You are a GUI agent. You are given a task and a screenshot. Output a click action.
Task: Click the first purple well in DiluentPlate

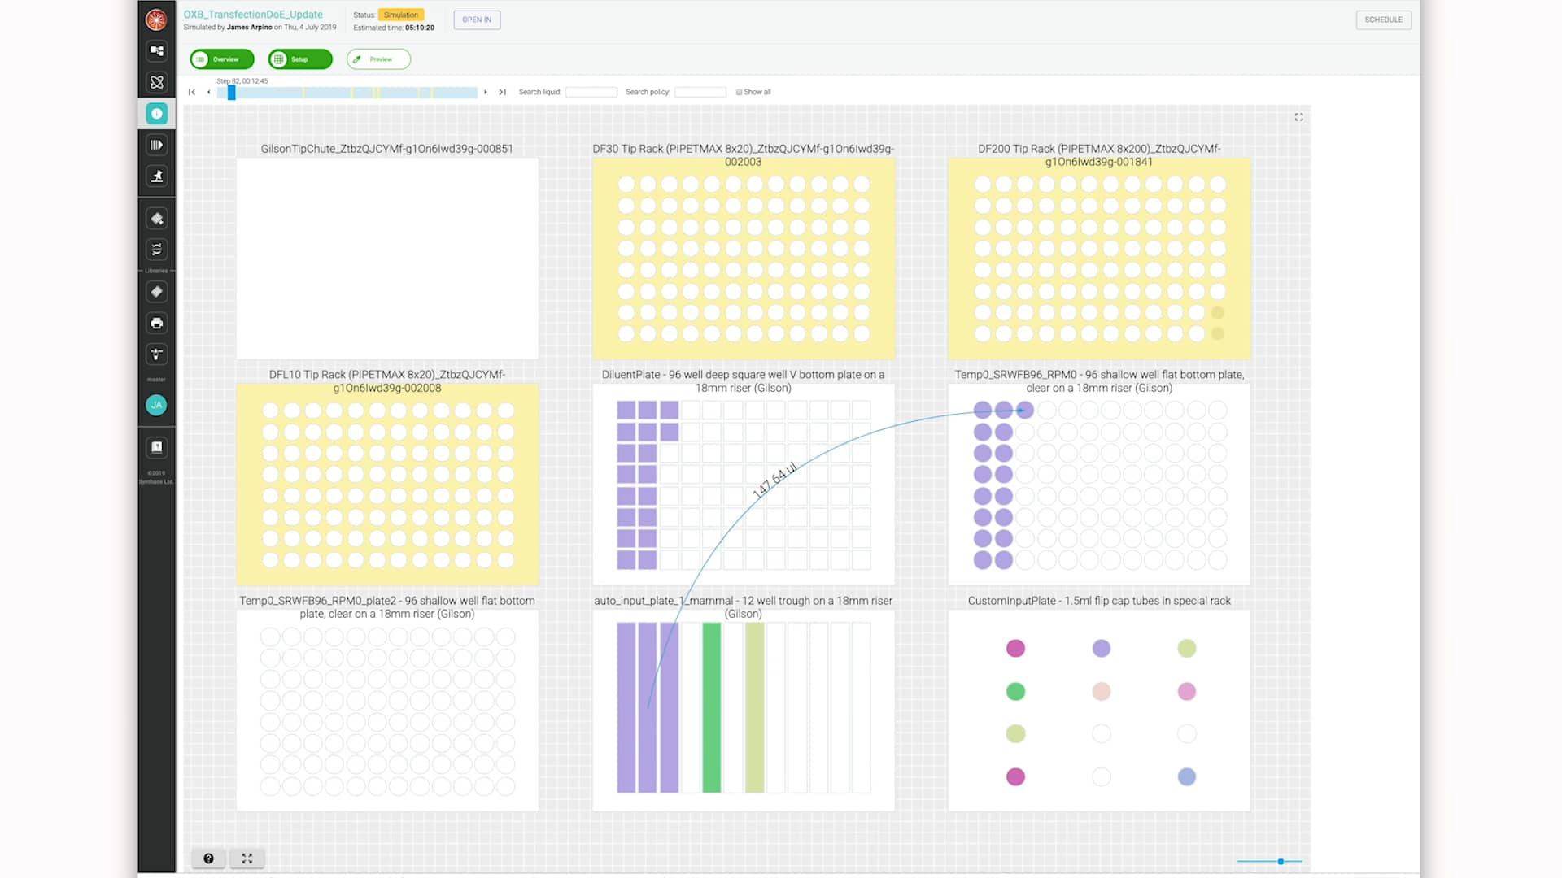(x=626, y=410)
